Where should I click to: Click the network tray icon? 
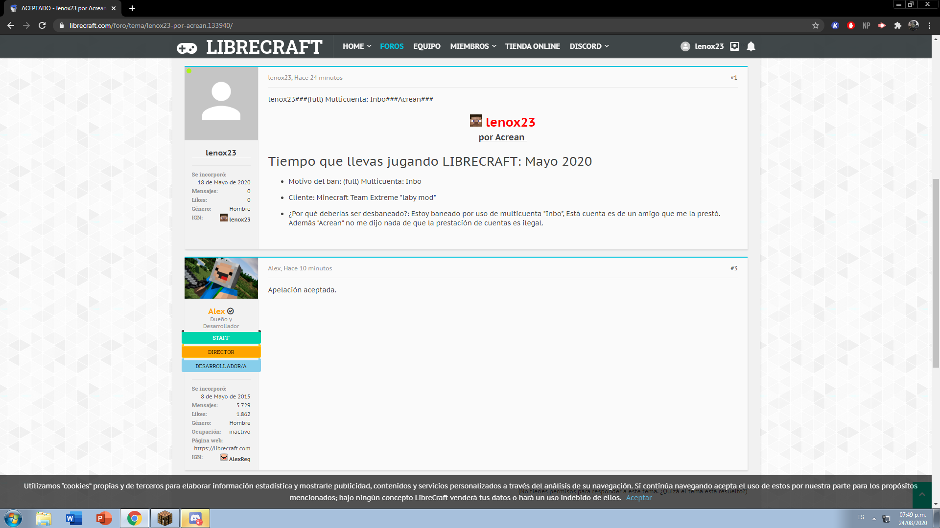point(886,519)
